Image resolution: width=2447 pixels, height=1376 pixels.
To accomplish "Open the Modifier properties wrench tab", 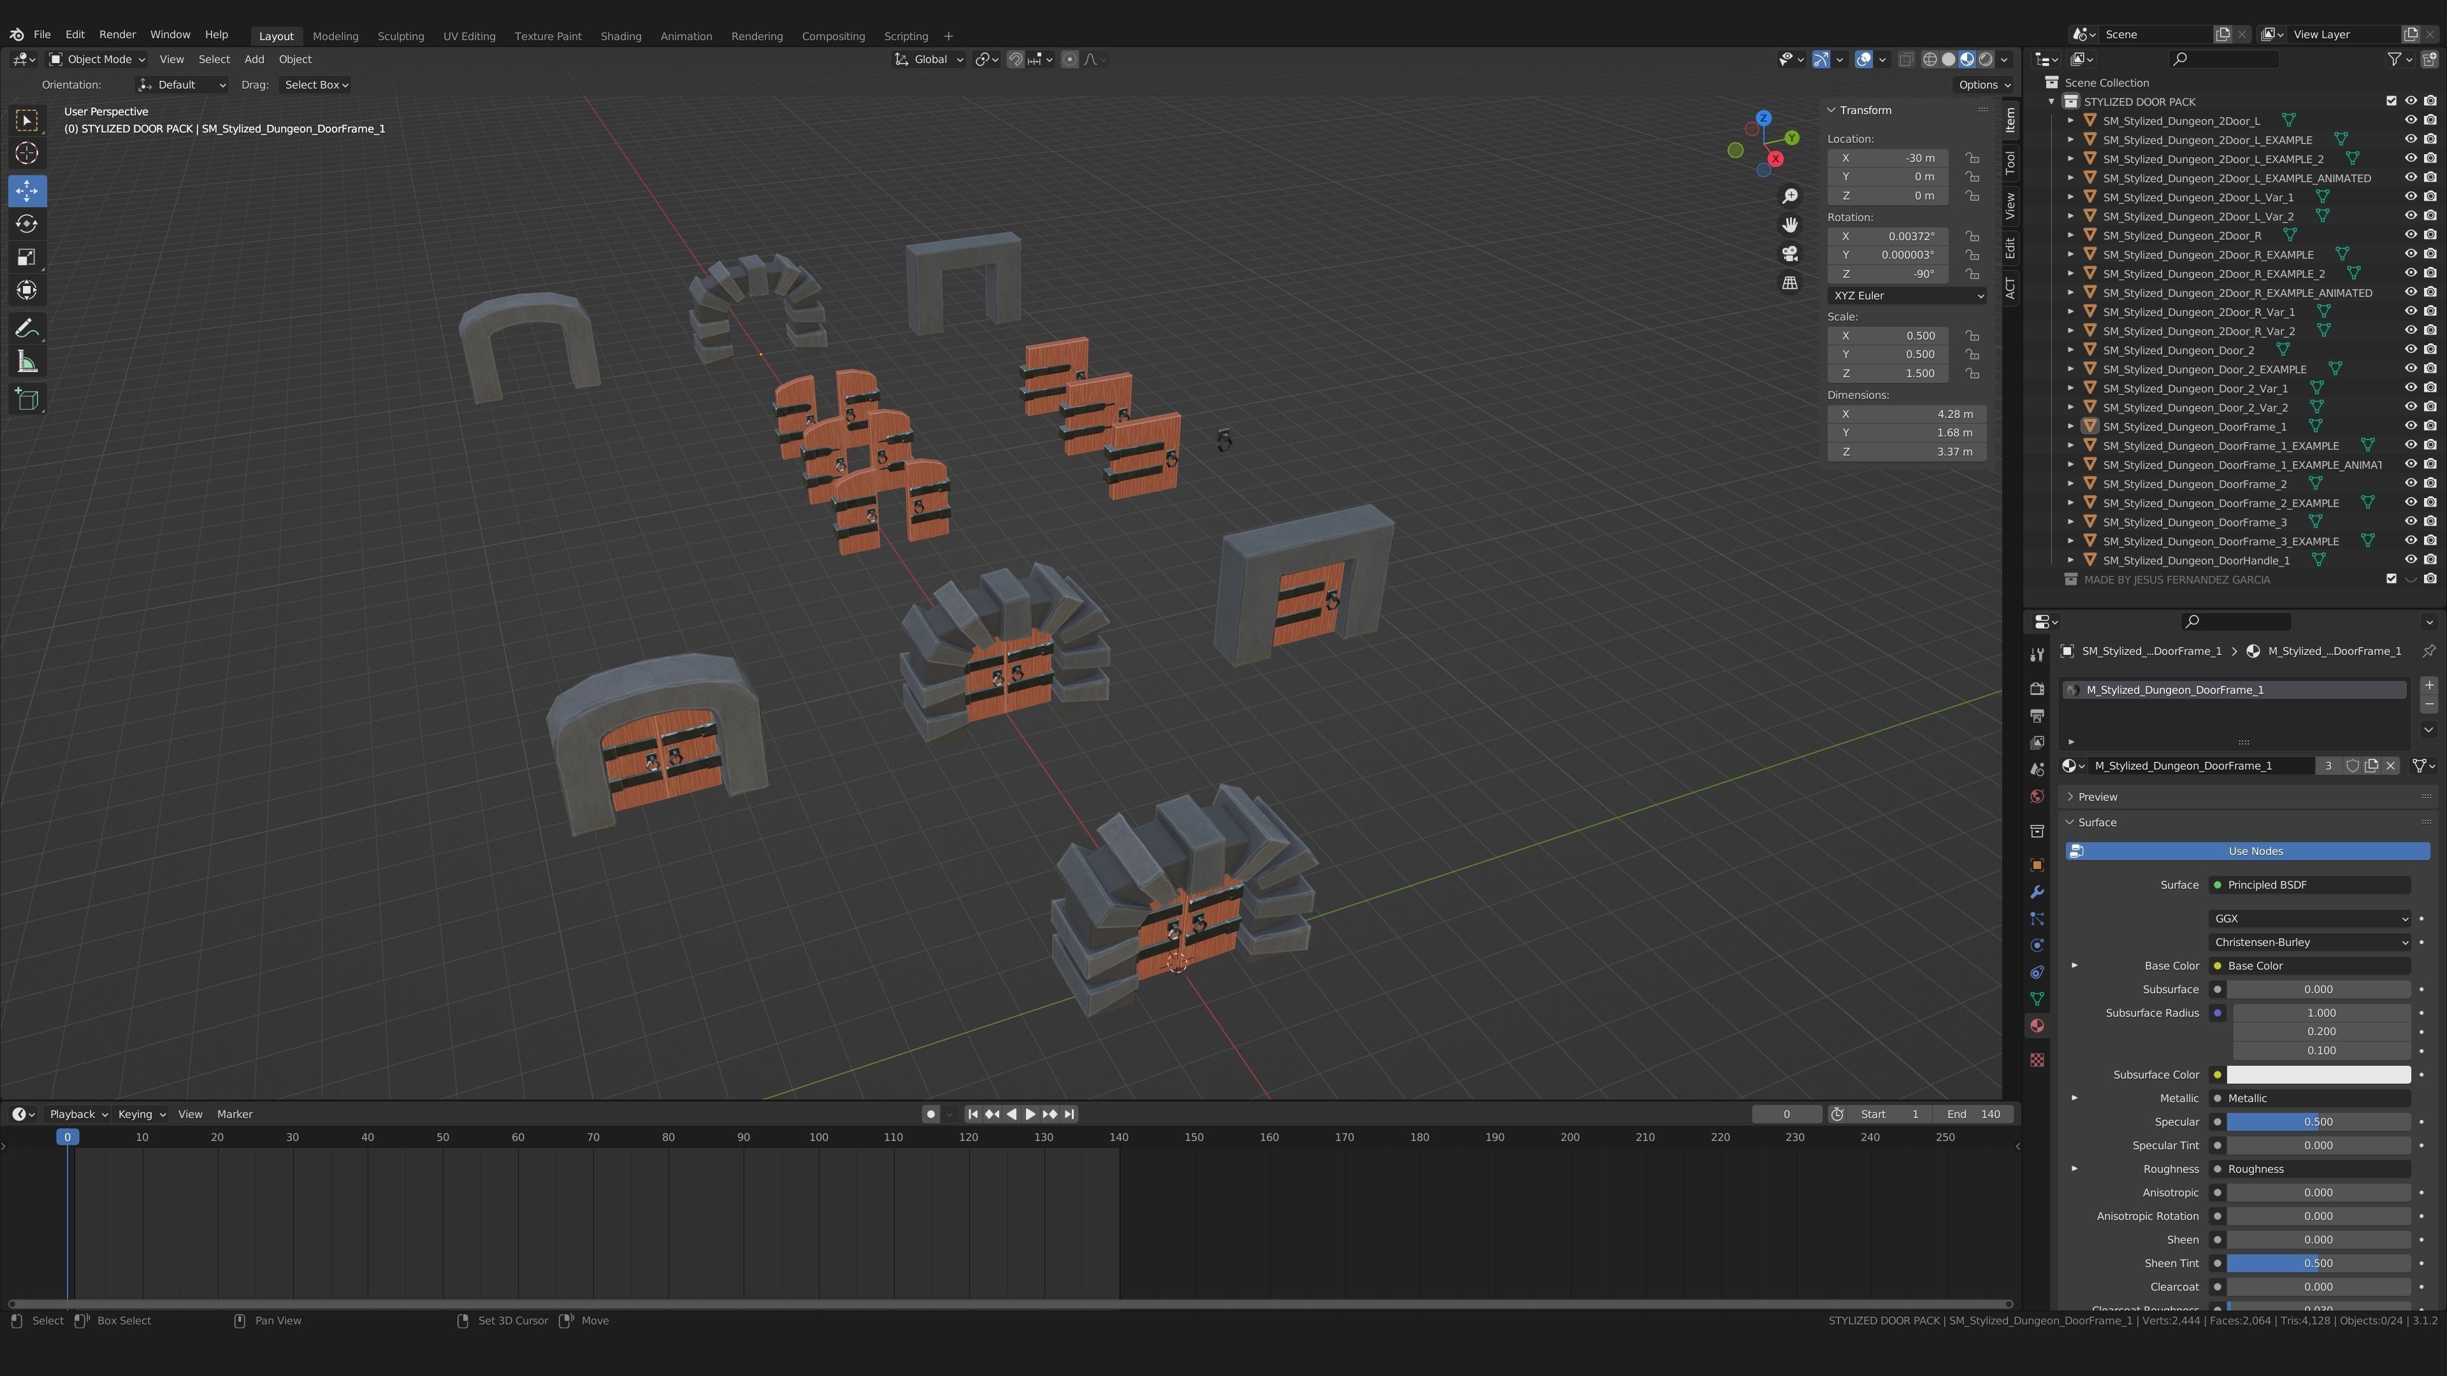I will pos(2037,892).
